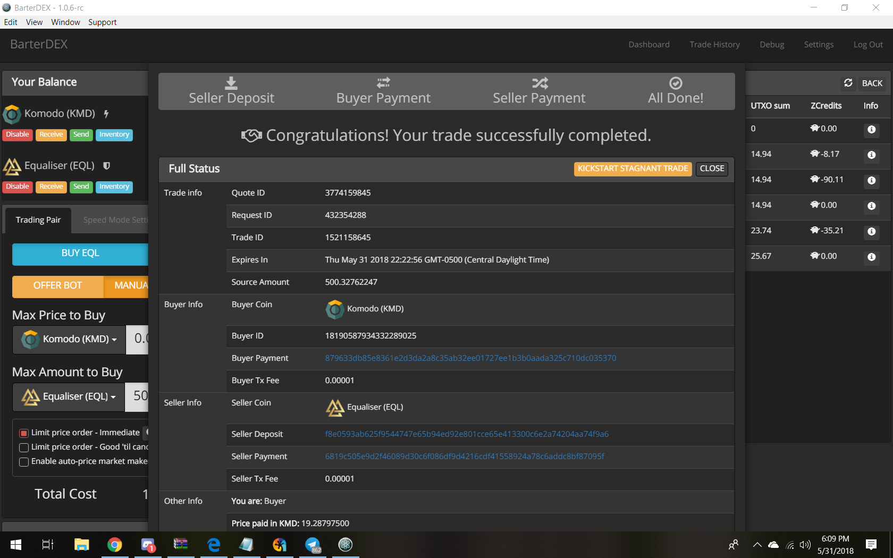Click the Equaliser logo in Seller Coin row
The height and width of the screenshot is (558, 893).
coord(335,408)
